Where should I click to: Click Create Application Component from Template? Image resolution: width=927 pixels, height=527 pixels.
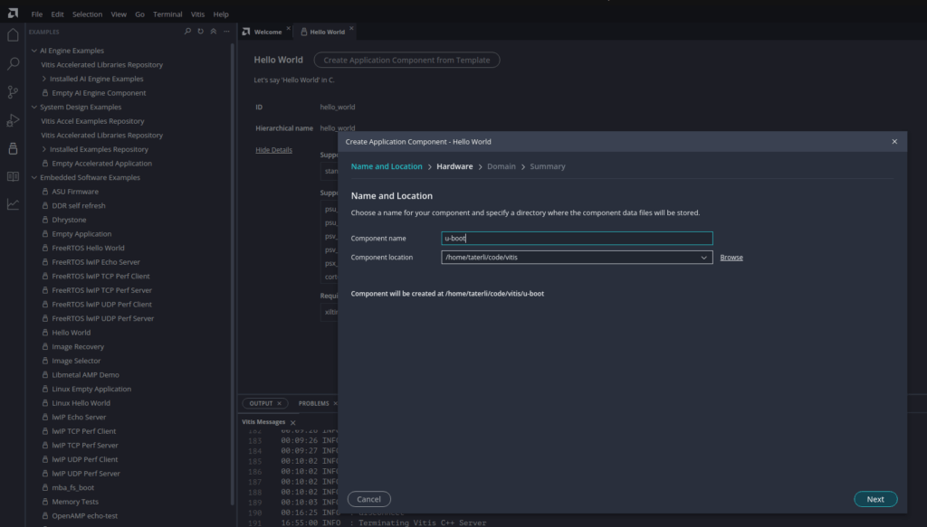pyautogui.click(x=406, y=61)
